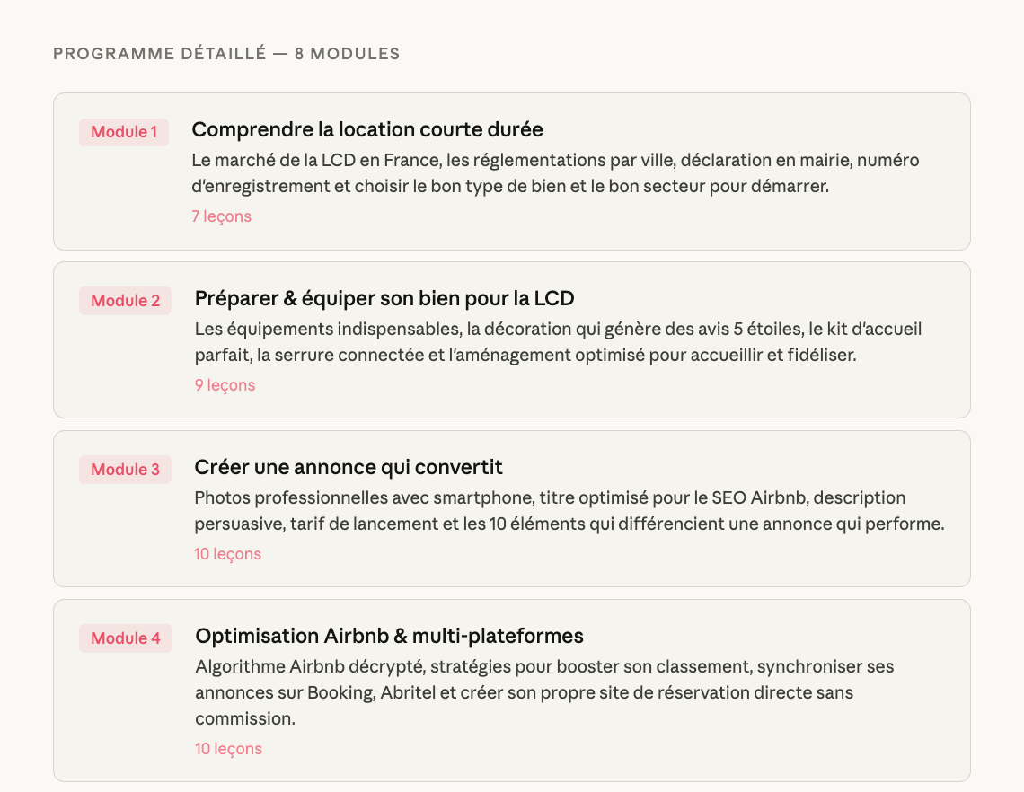Click Module 1 description about LCD market

pyautogui.click(x=555, y=173)
